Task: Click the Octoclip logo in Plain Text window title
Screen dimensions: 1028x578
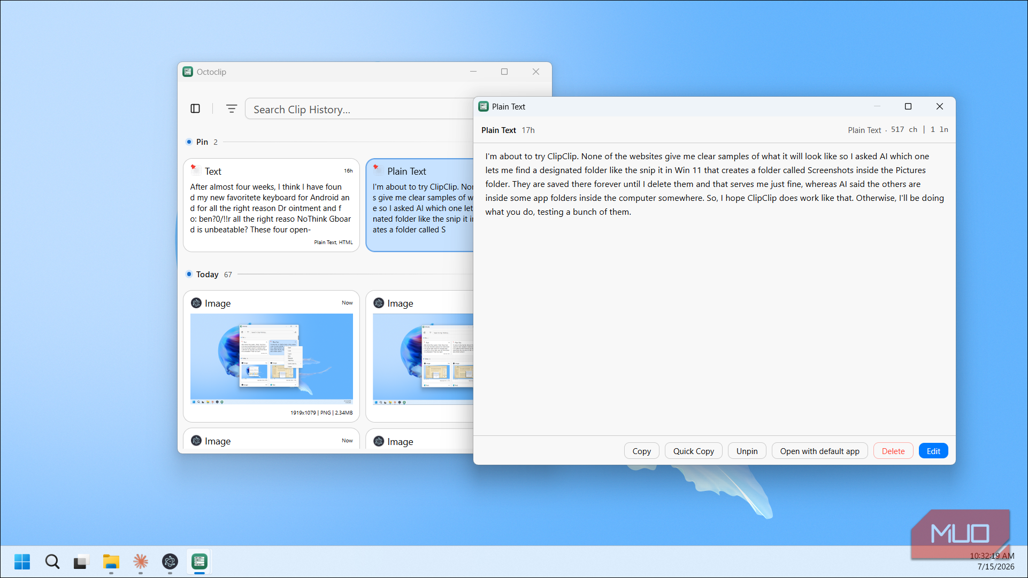Action: (x=484, y=106)
